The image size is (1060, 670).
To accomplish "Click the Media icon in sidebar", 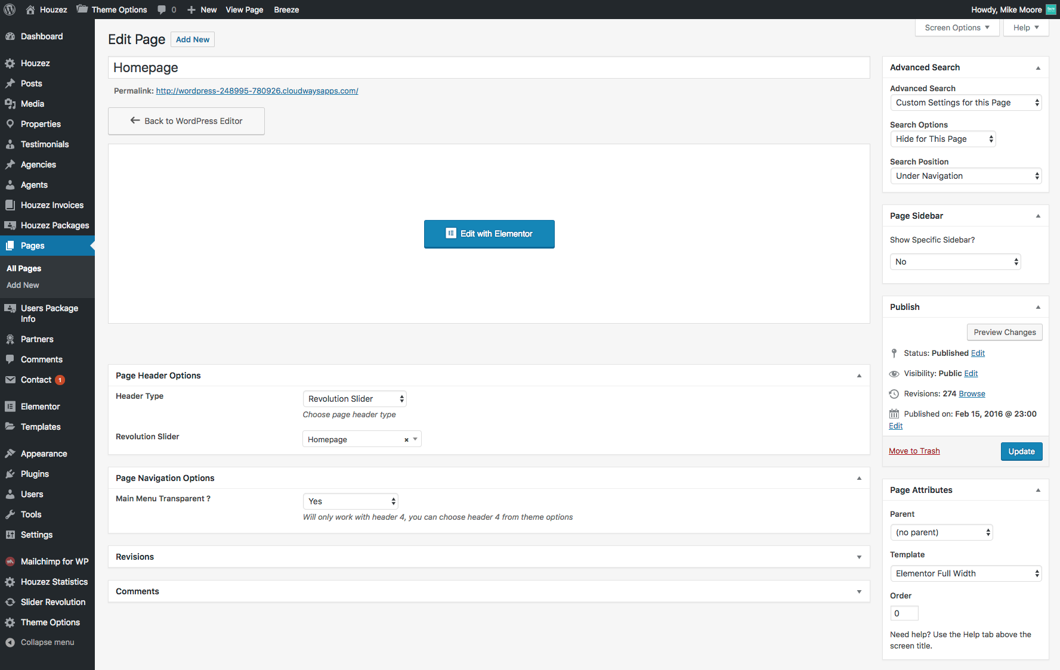I will [x=10, y=104].
